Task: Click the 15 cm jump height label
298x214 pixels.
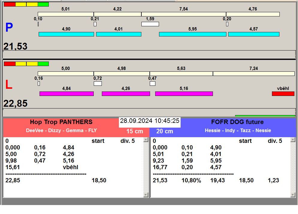Action: (134, 131)
